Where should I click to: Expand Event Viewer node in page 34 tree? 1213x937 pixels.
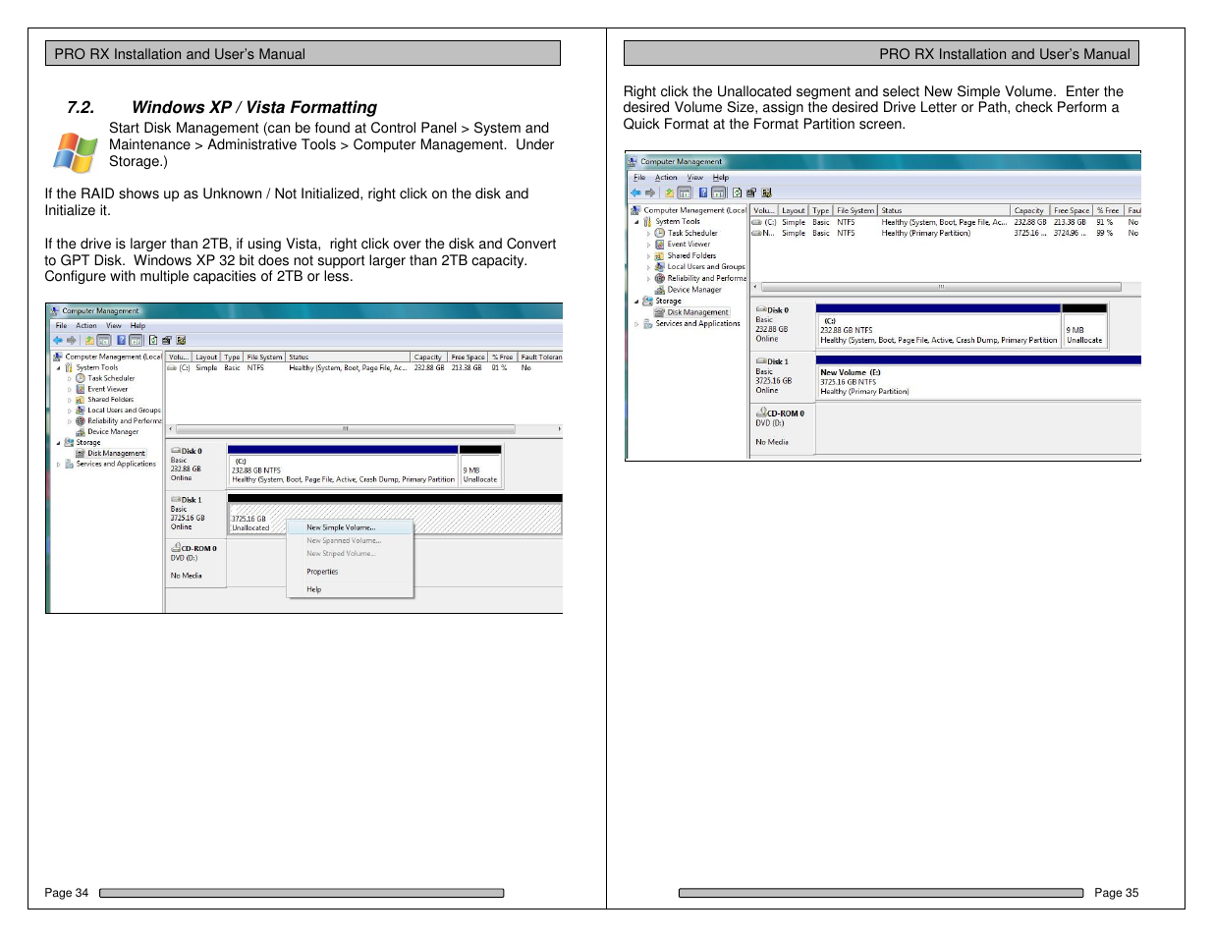(x=69, y=389)
